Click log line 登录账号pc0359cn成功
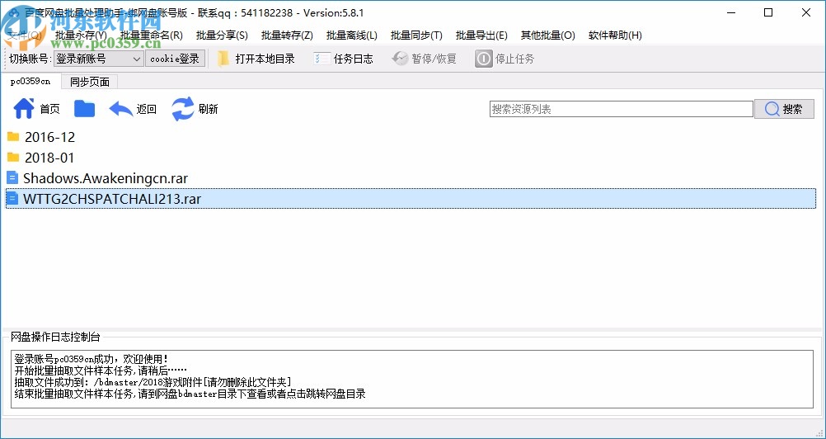This screenshot has width=826, height=439. click(92, 360)
